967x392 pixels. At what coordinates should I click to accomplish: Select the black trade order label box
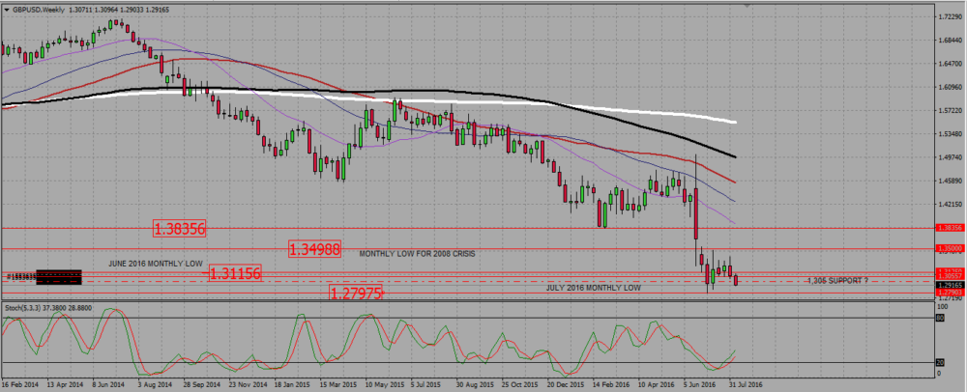pos(59,277)
